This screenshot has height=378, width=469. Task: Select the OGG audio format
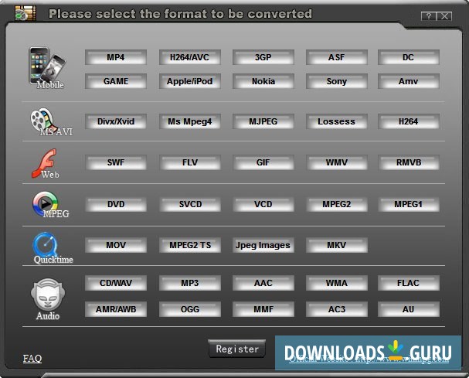pyautogui.click(x=189, y=309)
